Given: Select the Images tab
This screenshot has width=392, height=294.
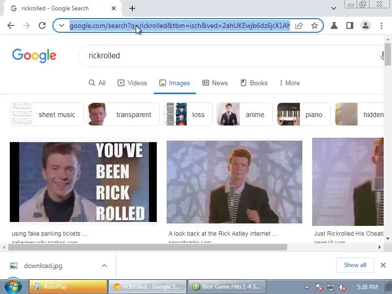Looking at the screenshot, I should tap(174, 83).
